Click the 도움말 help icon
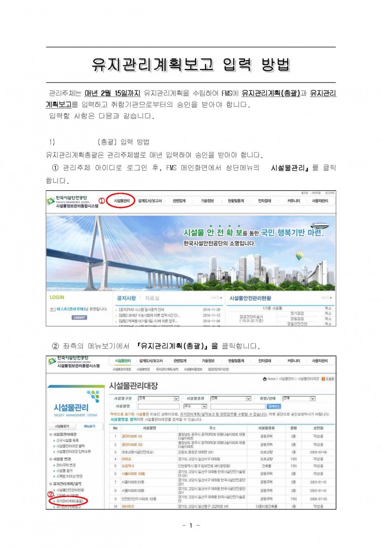The width and height of the screenshot is (382, 547). pyautogui.click(x=323, y=379)
